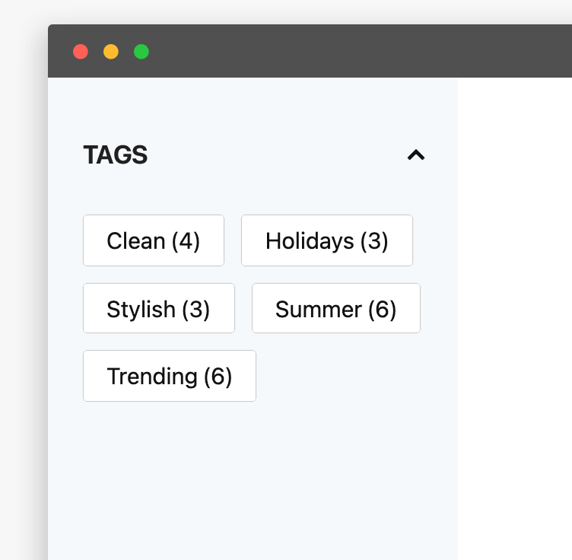Select the Holidays (3) tag
This screenshot has height=560, width=572.
coord(326,240)
